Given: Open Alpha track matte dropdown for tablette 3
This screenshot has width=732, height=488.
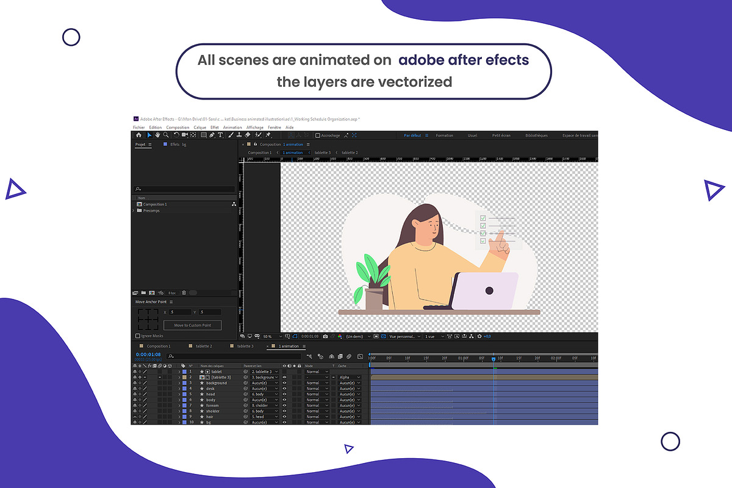Looking at the screenshot, I should pyautogui.click(x=350, y=377).
